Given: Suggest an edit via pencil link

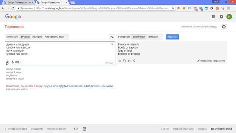Looking at the screenshot, I should (x=211, y=61).
